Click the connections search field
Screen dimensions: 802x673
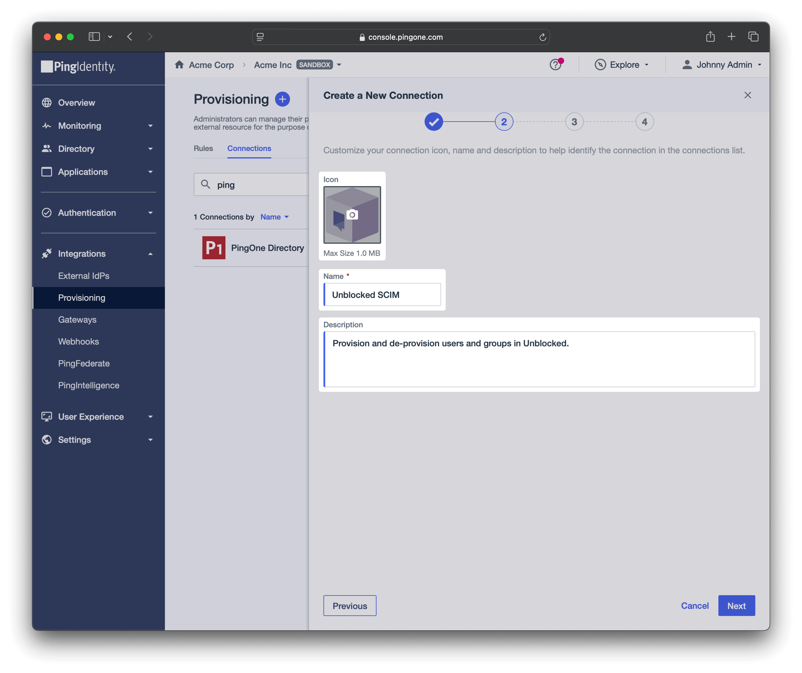point(251,184)
